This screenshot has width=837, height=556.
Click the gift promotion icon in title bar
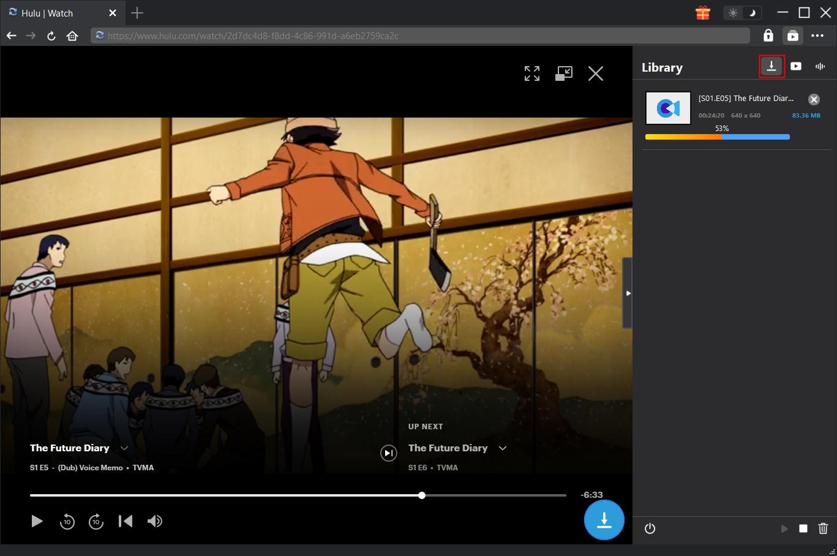pos(702,12)
